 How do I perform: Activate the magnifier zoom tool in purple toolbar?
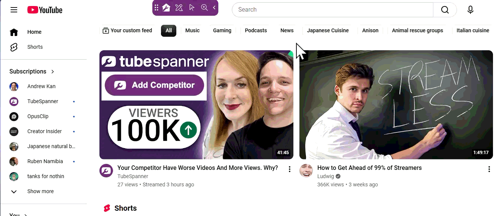(204, 7)
